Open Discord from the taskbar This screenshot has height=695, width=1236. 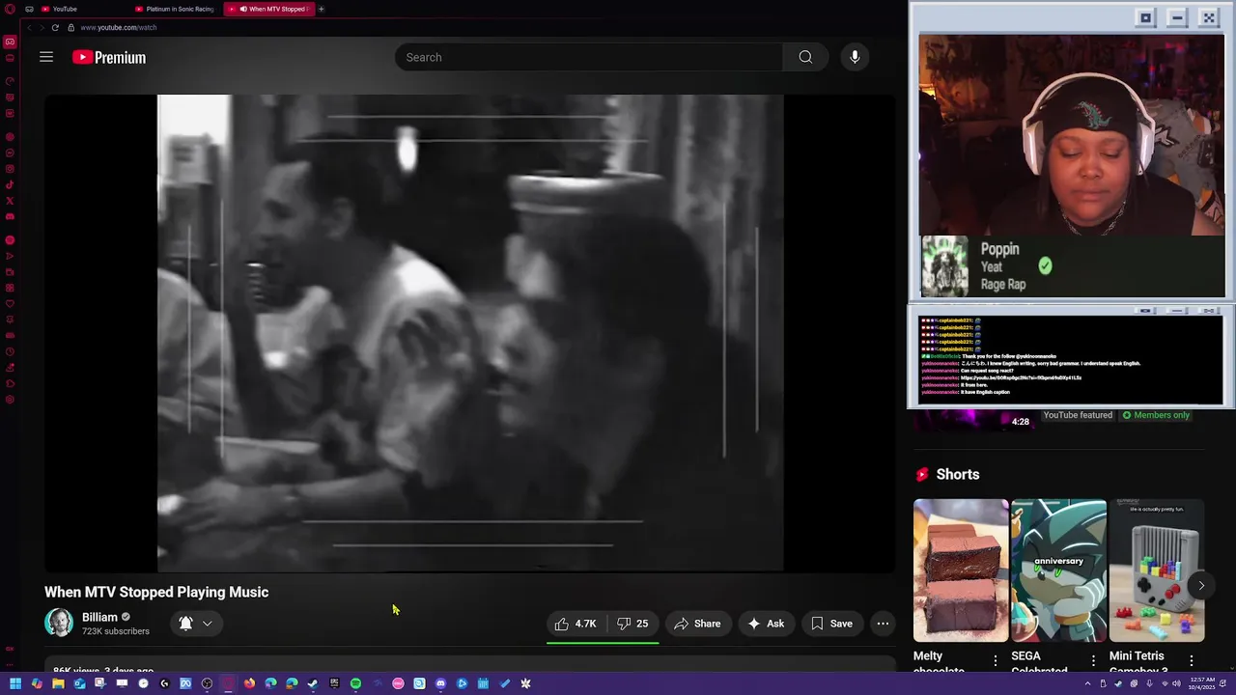(x=440, y=683)
